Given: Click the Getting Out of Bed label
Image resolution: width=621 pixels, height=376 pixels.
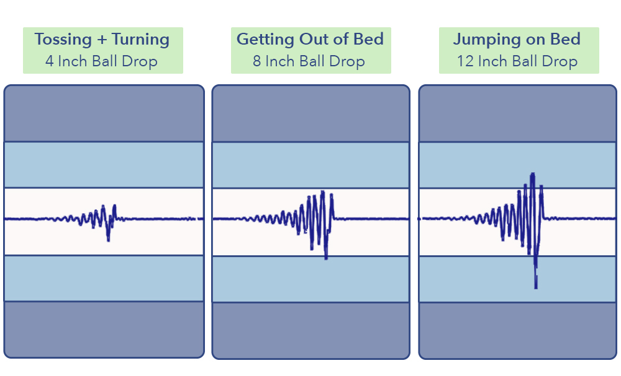Looking at the screenshot, I should tap(310, 40).
